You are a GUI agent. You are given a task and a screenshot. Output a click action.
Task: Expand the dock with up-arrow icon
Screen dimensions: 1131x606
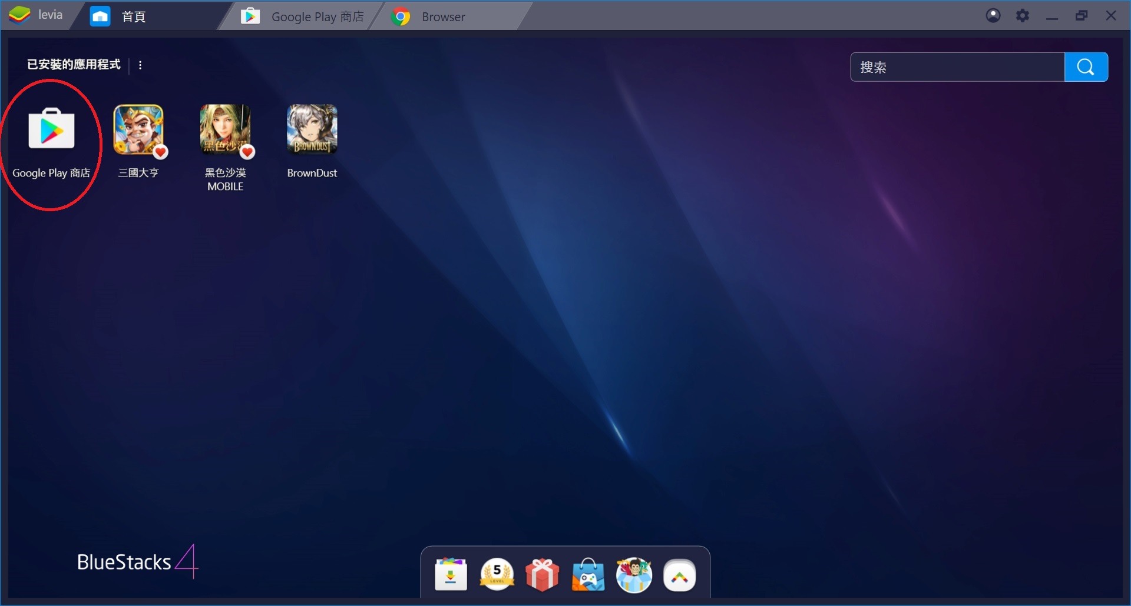tap(680, 575)
